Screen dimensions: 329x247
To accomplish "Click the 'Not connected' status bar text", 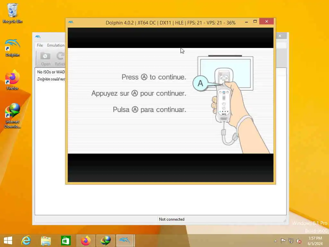I will coord(172,219).
